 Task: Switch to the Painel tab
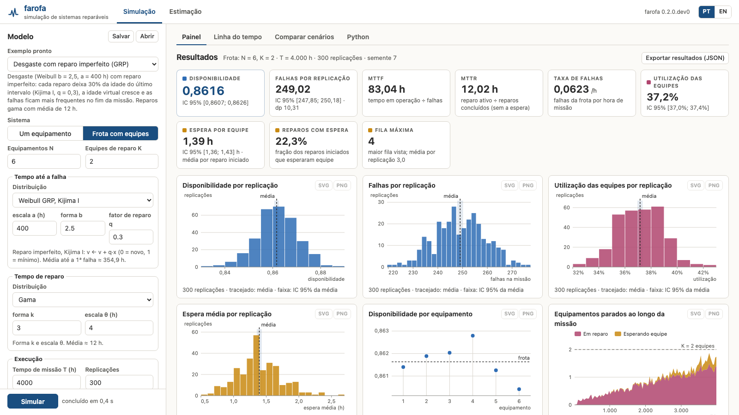click(191, 37)
